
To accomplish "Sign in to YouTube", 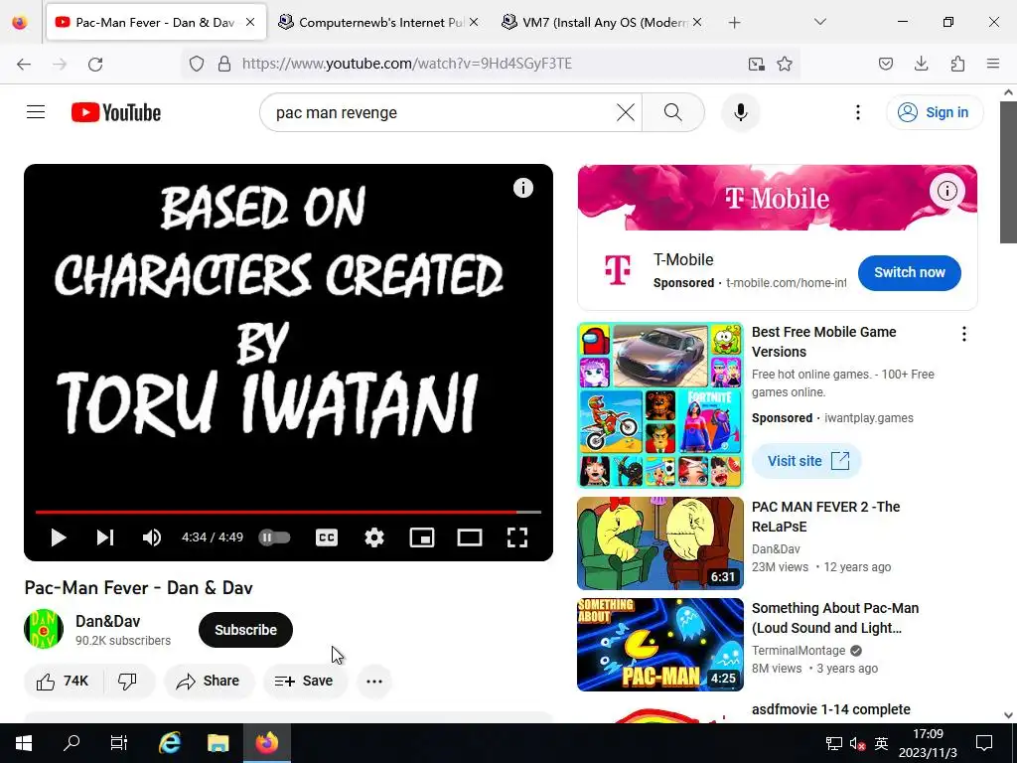I will [934, 112].
